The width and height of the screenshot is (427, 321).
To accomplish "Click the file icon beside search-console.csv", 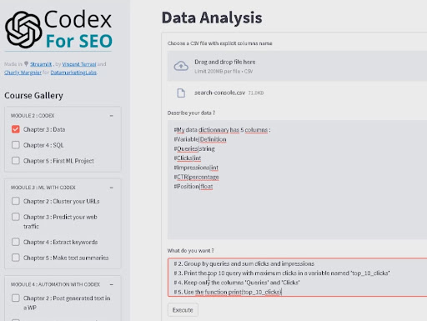I will point(181,93).
